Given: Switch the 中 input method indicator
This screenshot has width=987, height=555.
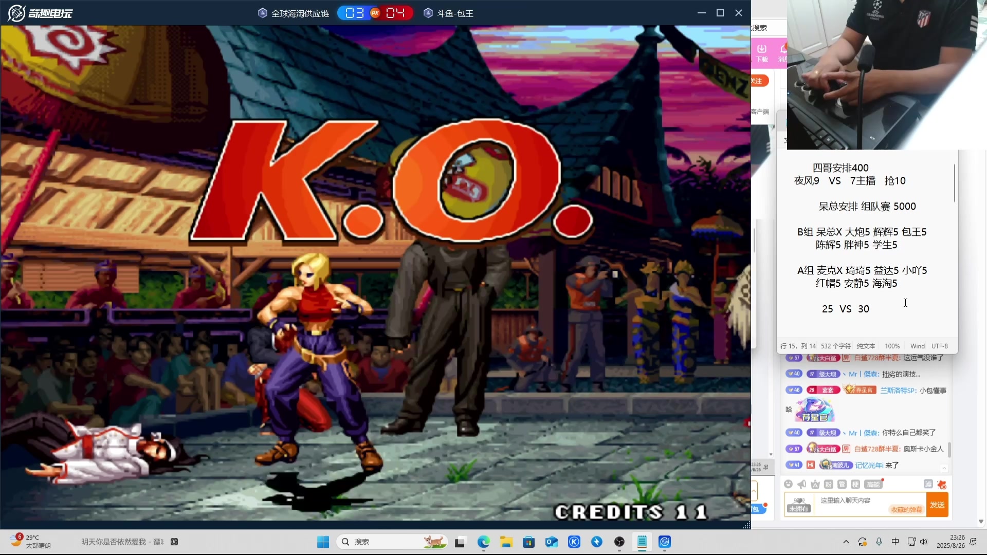Looking at the screenshot, I should pos(895,542).
